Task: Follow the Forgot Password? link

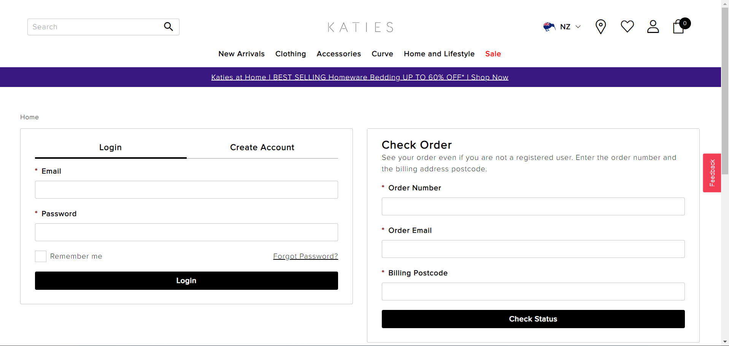Action: [305, 256]
